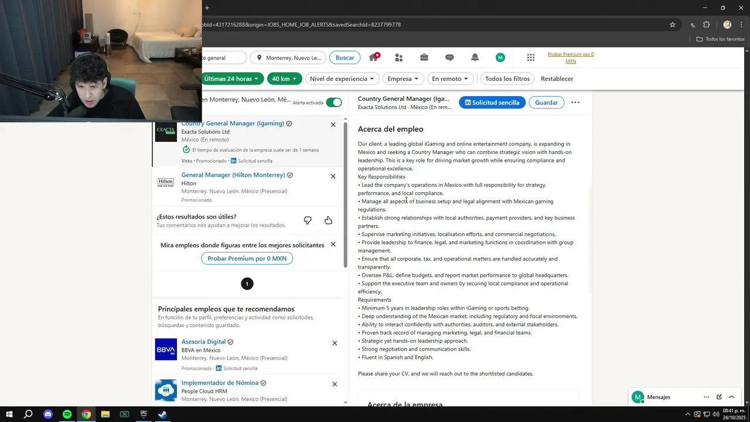Open Chrome profile avatar button
Screen dimensions: 750x422
coord(727,25)
